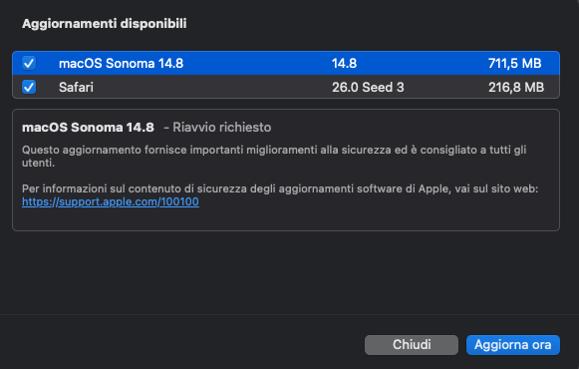Click the Aggiorna ora button

click(x=513, y=345)
